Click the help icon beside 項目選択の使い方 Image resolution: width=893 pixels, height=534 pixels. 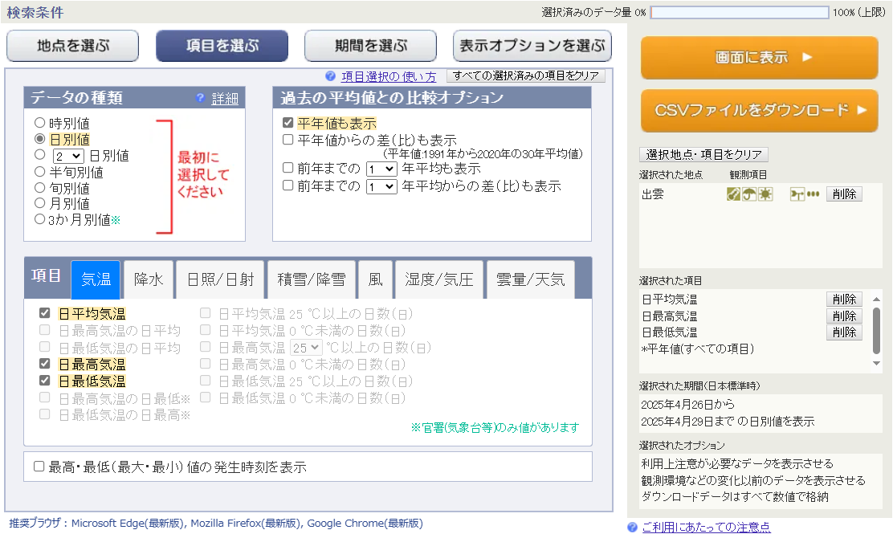tap(330, 76)
